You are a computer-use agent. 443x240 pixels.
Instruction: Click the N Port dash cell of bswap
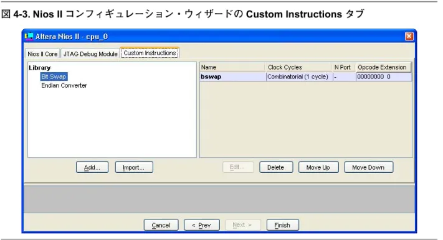pyautogui.click(x=345, y=76)
